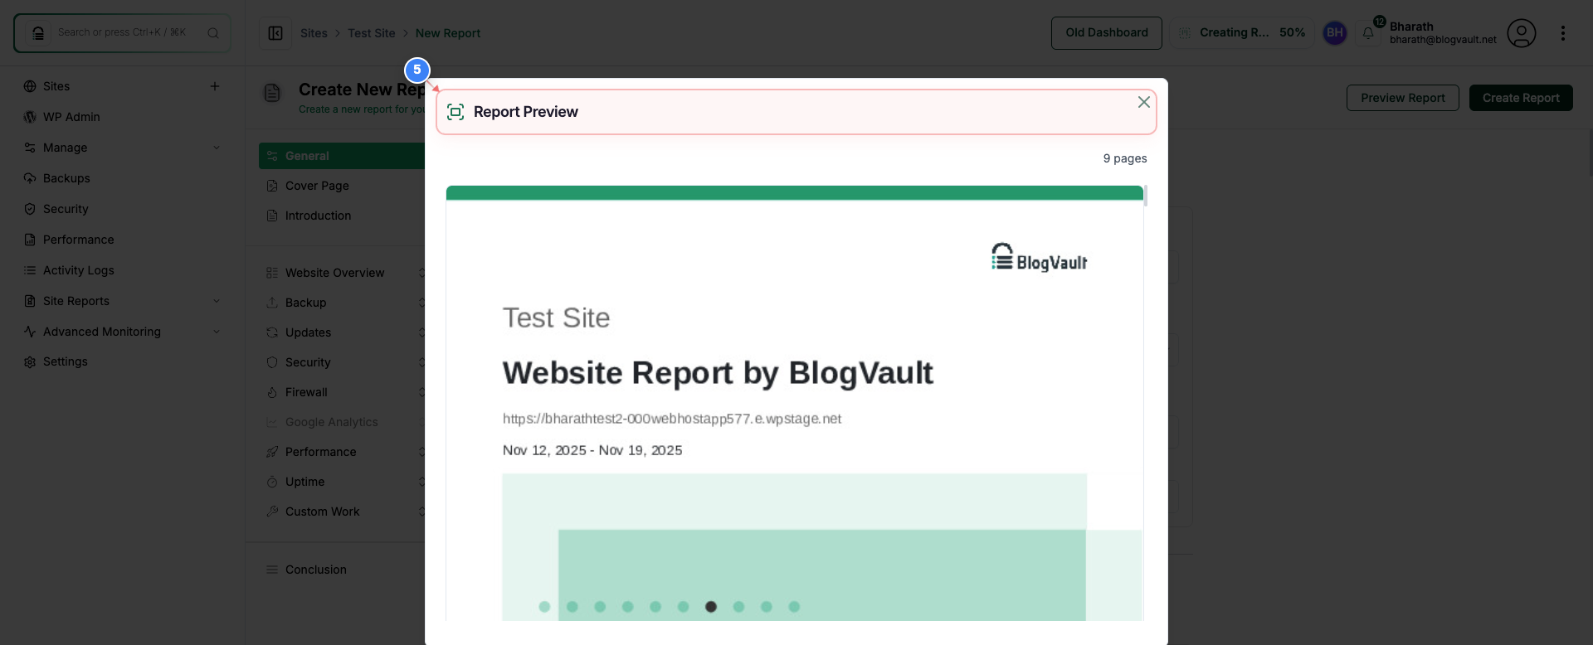Open Activity Logs in sidebar

pos(79,270)
